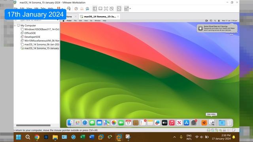Toggle the VMware library sidebar view

[x=95, y=9]
